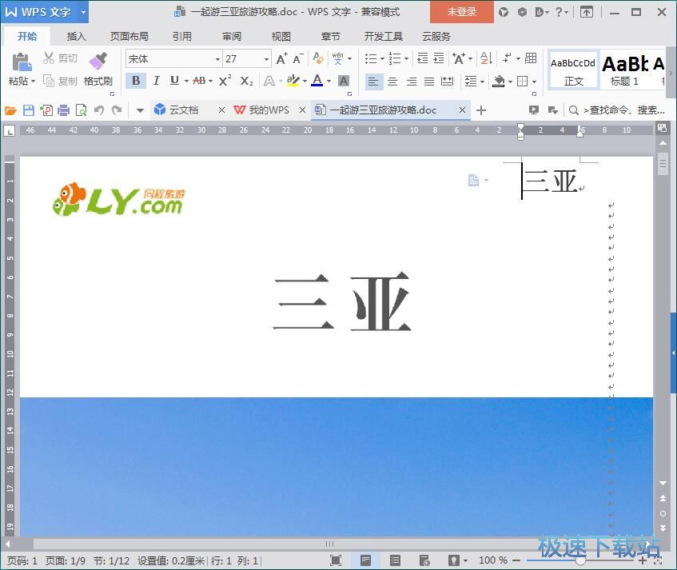This screenshot has height=570, width=677.
Task: Switch to the 审阅 (Review) tab
Action: point(232,37)
